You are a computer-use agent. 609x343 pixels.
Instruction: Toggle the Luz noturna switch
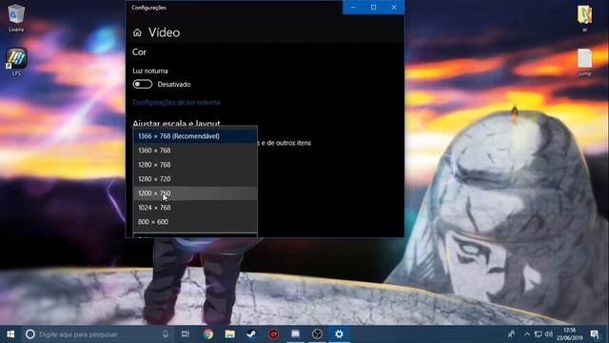(x=143, y=84)
